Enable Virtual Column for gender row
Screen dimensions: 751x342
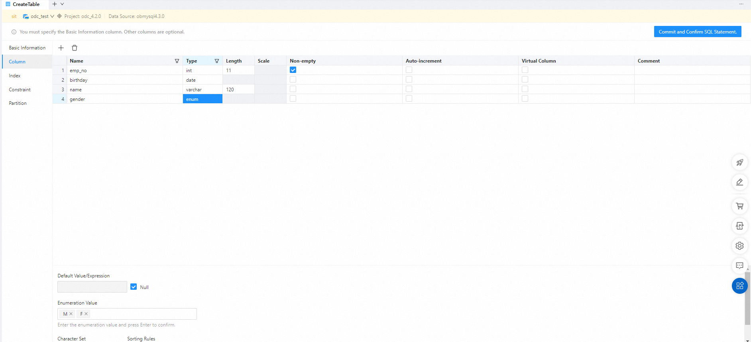pyautogui.click(x=525, y=99)
